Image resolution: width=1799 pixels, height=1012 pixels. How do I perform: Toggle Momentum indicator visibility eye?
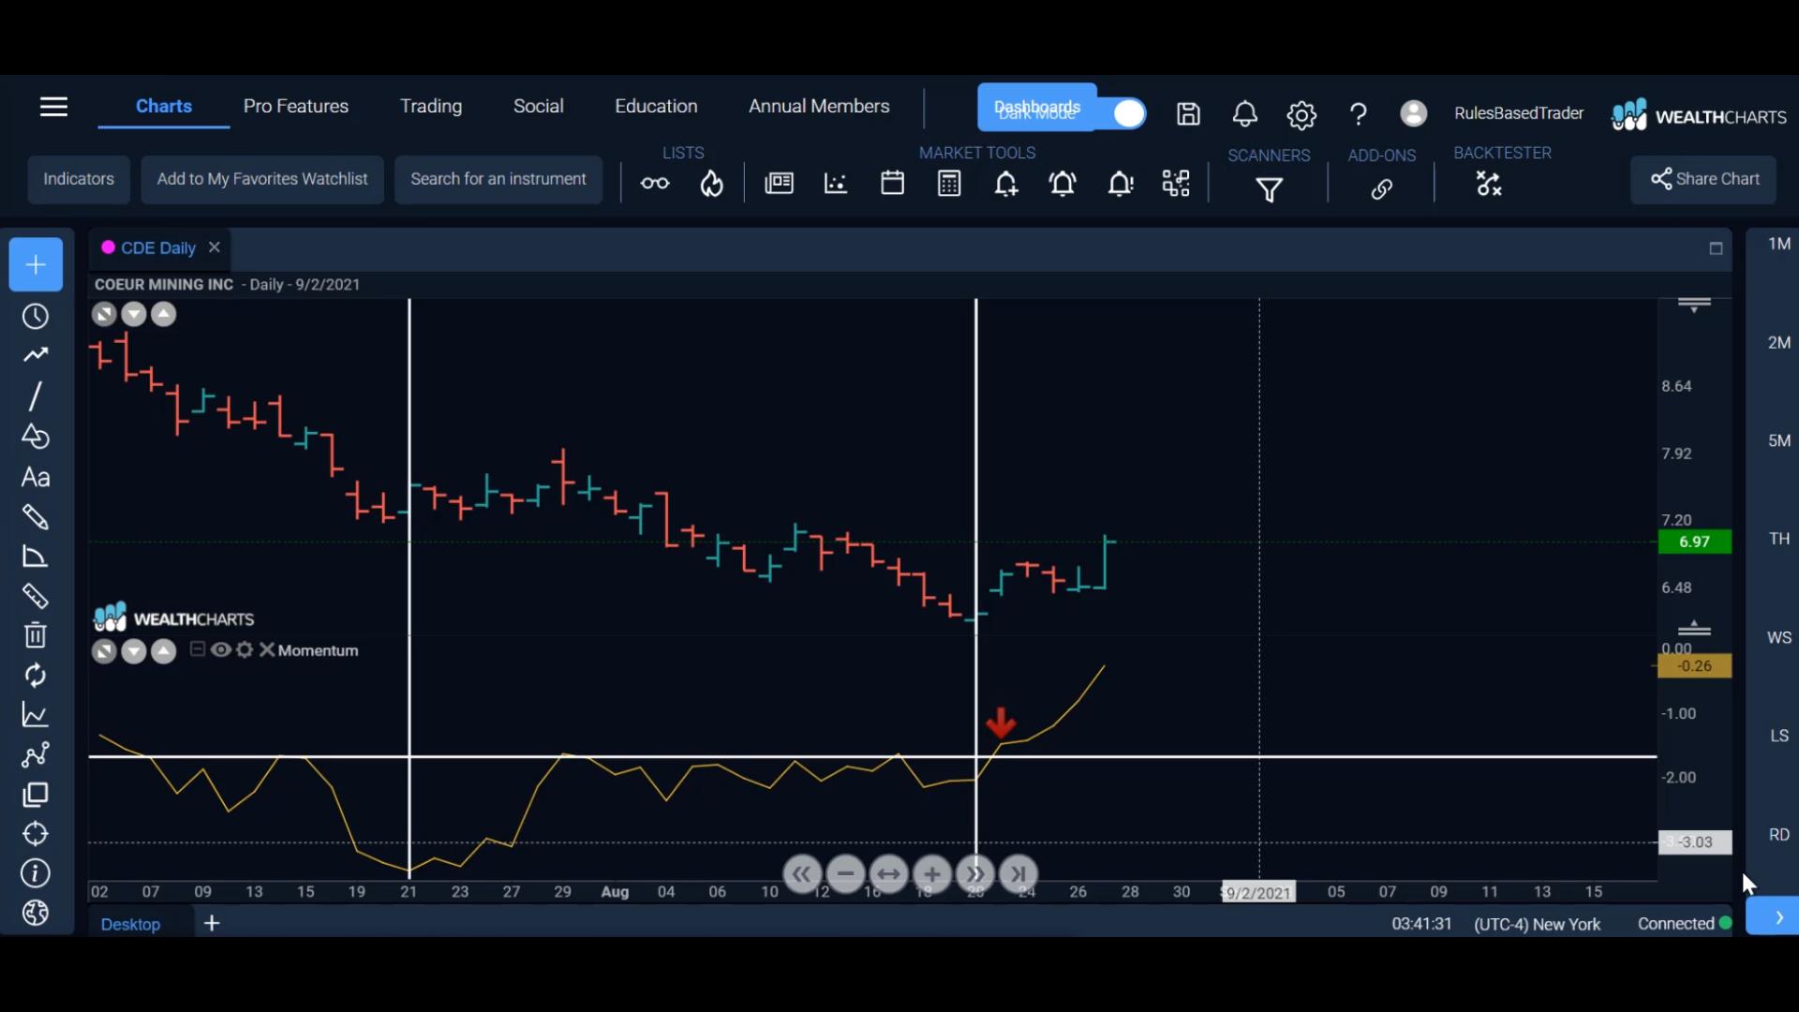221,649
